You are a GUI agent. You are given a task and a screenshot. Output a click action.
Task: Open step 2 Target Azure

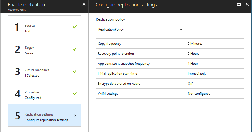click(45, 49)
